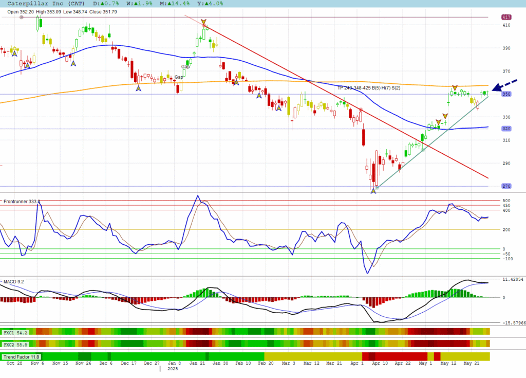Click the 2025 year label
Image resolution: width=526 pixels, height=378 pixels.
click(173, 369)
